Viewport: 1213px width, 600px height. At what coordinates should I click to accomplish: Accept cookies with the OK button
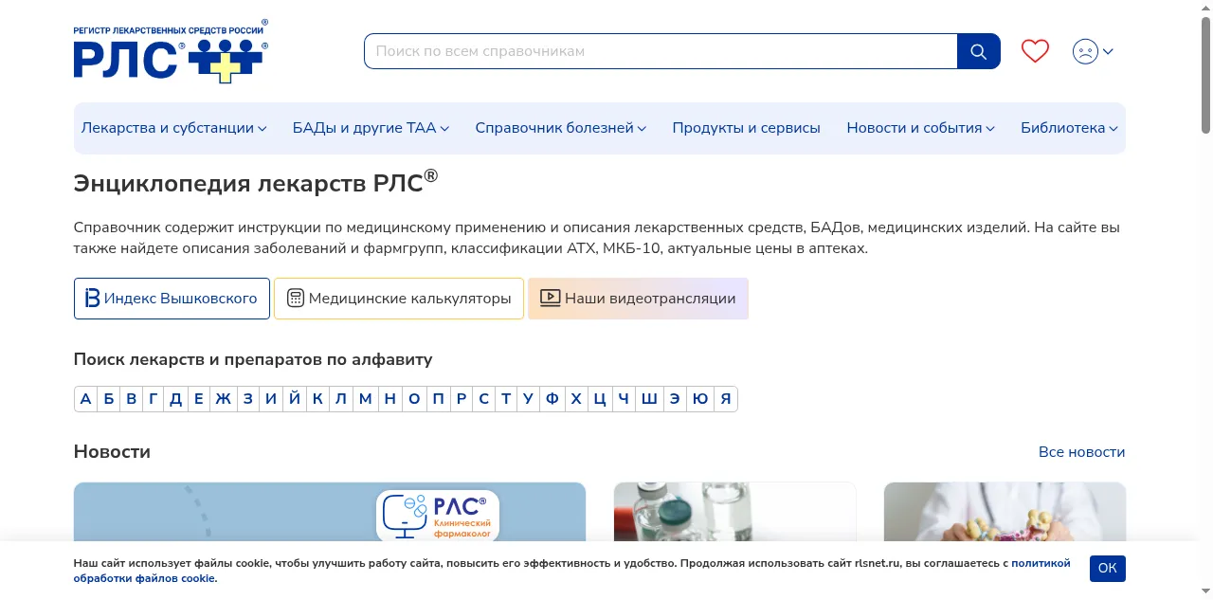(1107, 569)
